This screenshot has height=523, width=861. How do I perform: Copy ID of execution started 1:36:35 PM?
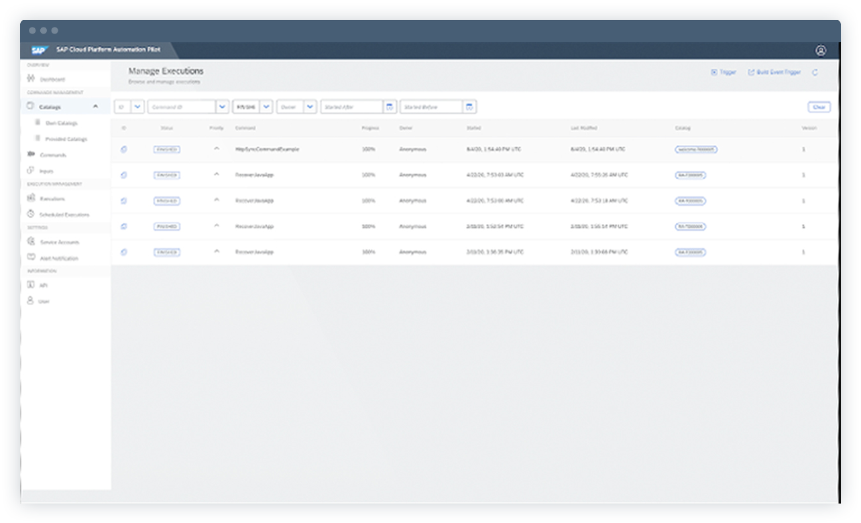click(x=123, y=252)
